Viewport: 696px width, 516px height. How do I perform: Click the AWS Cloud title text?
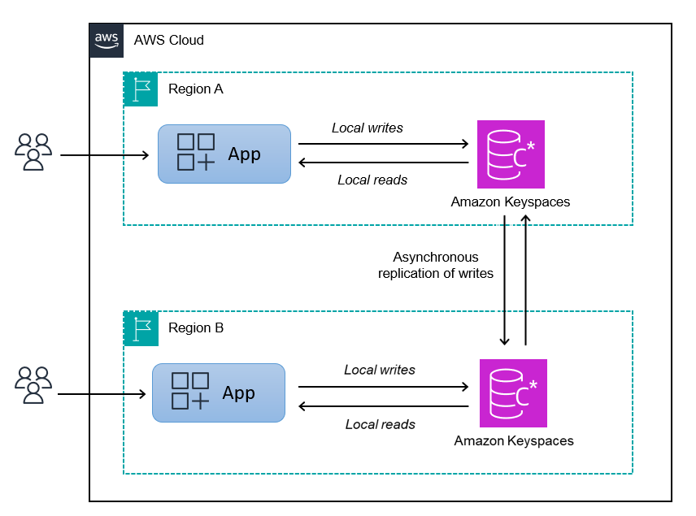[x=169, y=40]
